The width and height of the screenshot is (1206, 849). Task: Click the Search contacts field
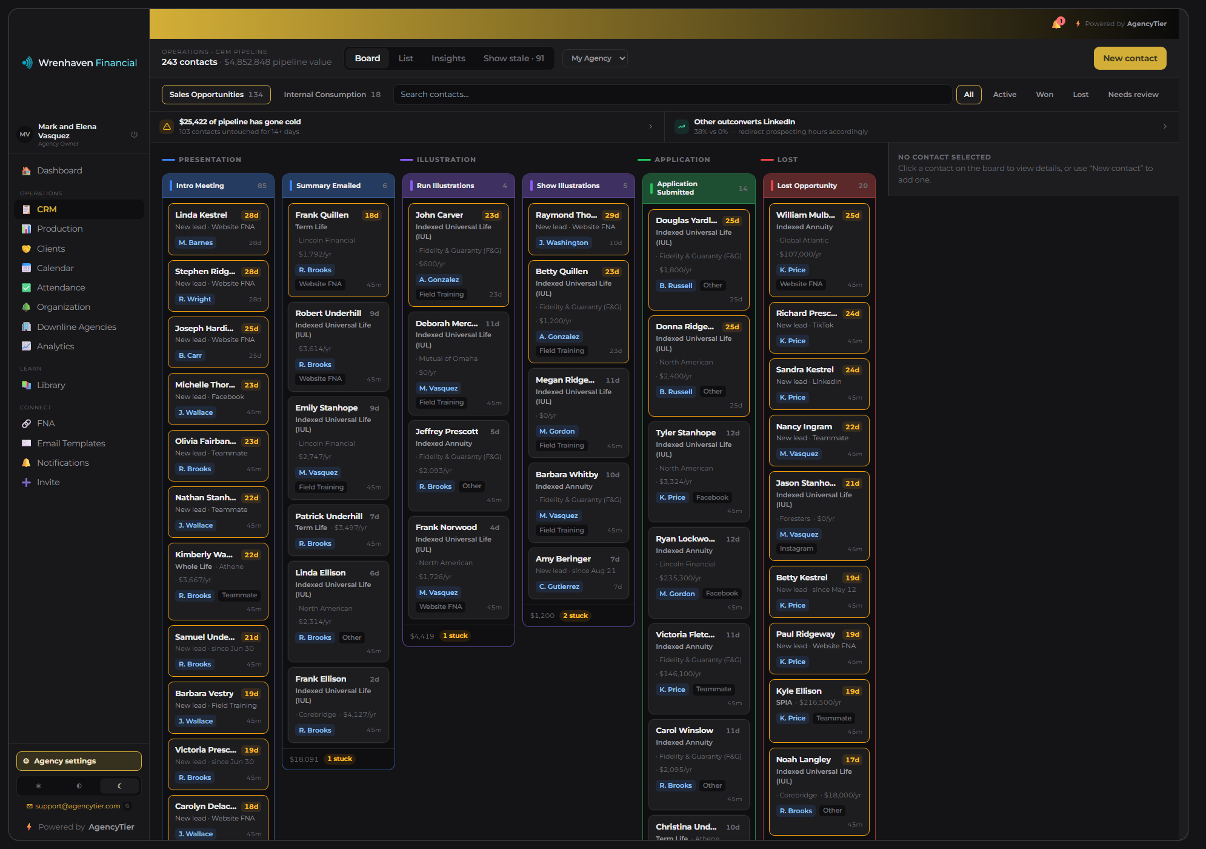click(x=673, y=95)
